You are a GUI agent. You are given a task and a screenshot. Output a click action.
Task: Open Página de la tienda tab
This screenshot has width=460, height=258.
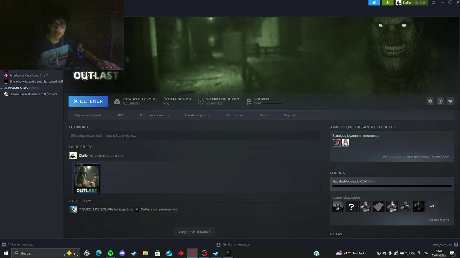click(87, 115)
